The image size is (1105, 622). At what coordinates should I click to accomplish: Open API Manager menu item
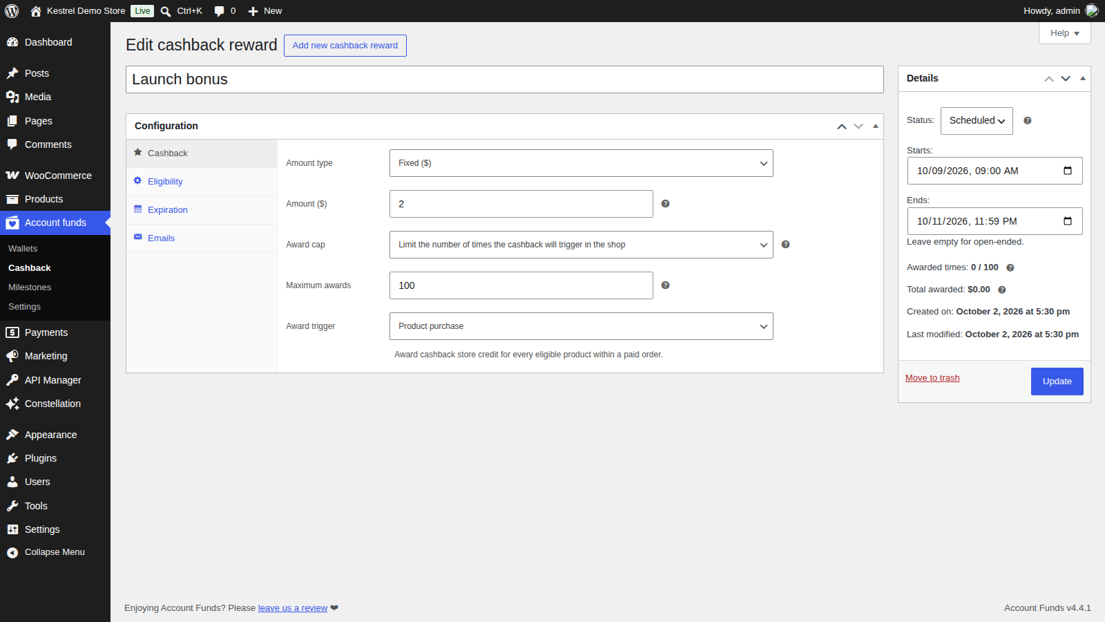click(55, 380)
